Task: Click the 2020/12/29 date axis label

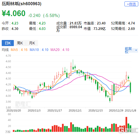Action: pyautogui.click(x=116, y=111)
